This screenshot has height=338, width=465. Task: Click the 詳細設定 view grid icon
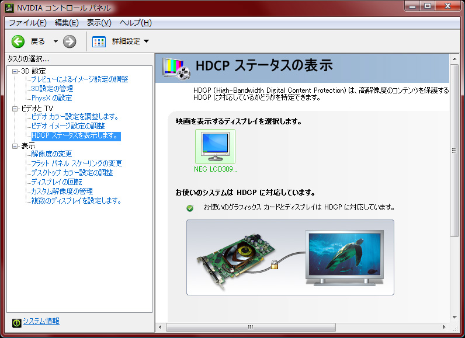click(x=99, y=41)
